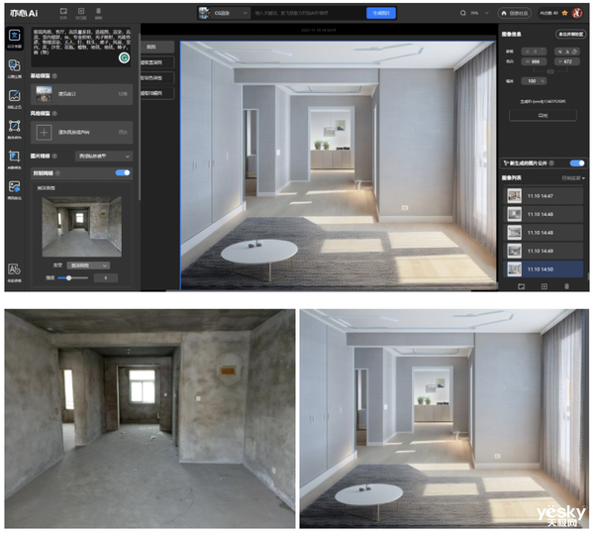This screenshot has width=594, height=534.
Task: Click the gold star icon near AI points
Action: [565, 13]
